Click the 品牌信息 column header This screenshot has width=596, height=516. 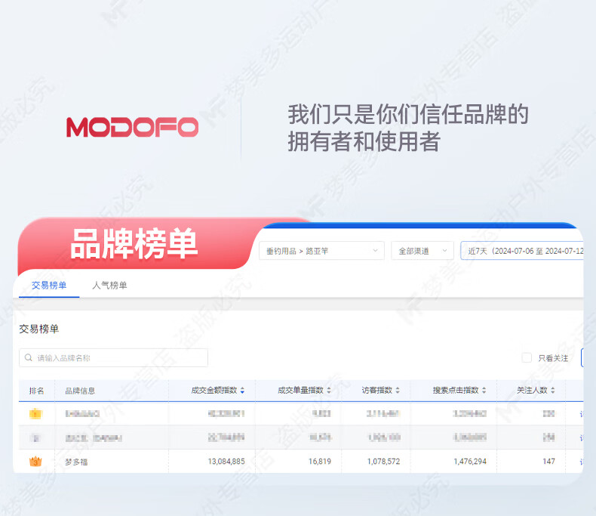coord(80,391)
